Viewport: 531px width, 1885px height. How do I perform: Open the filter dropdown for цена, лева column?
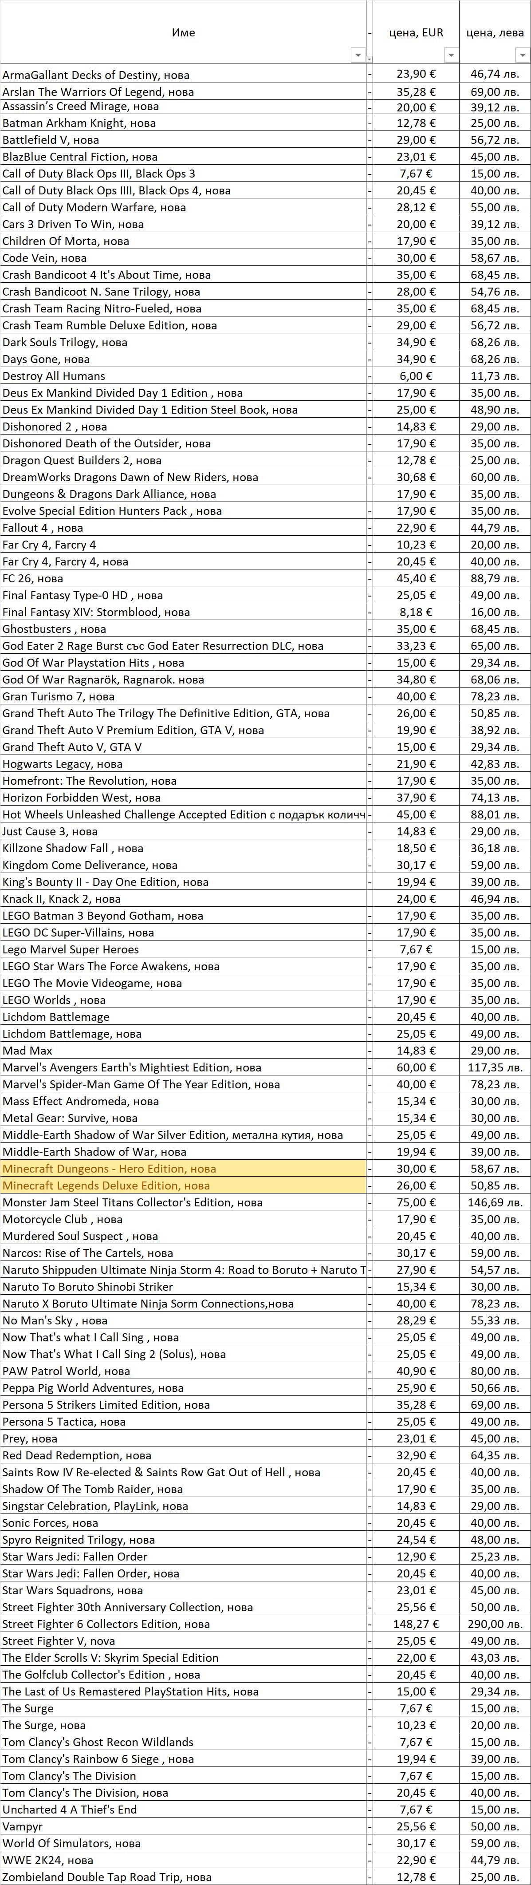[522, 55]
